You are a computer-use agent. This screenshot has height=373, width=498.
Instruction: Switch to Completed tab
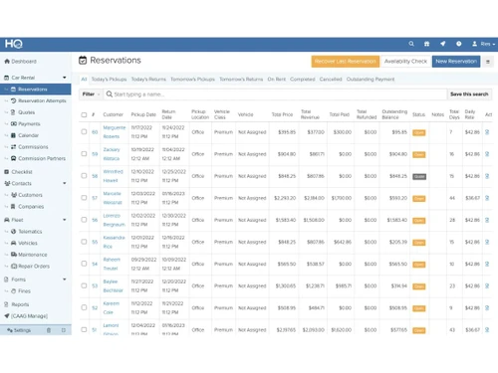[303, 80]
